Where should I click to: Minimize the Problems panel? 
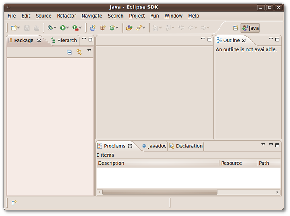(271, 144)
